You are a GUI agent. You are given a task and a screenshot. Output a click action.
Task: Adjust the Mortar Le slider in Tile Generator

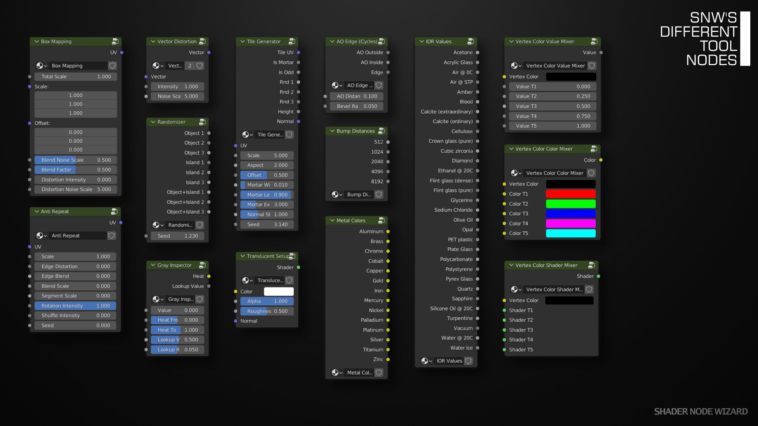coord(267,195)
